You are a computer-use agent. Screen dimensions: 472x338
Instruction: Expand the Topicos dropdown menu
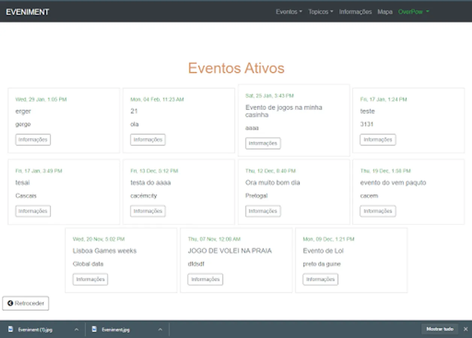[x=321, y=12]
